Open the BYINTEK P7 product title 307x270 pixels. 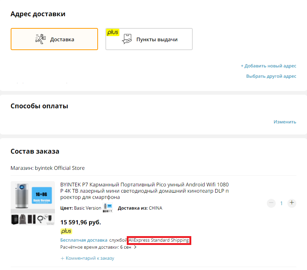click(144, 191)
